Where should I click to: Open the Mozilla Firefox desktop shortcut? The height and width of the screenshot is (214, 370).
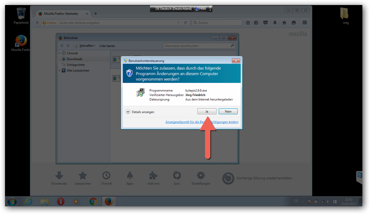coord(21,43)
